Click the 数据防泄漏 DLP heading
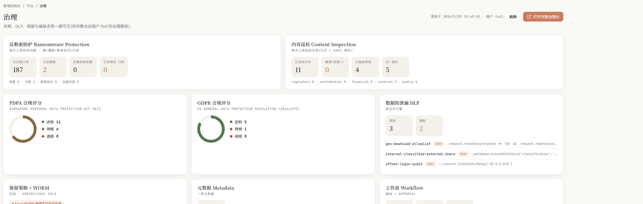Image resolution: width=643 pixels, height=204 pixels. coord(403,103)
